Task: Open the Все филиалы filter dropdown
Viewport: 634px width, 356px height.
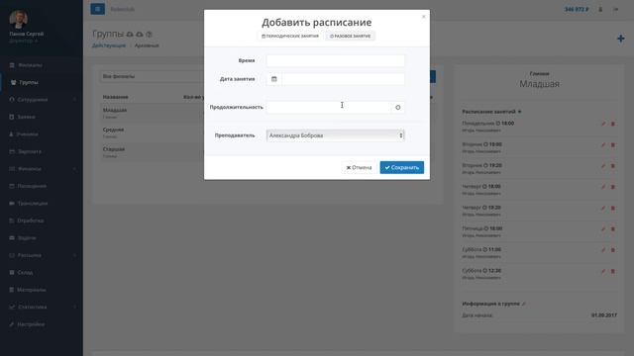Action: pos(152,76)
